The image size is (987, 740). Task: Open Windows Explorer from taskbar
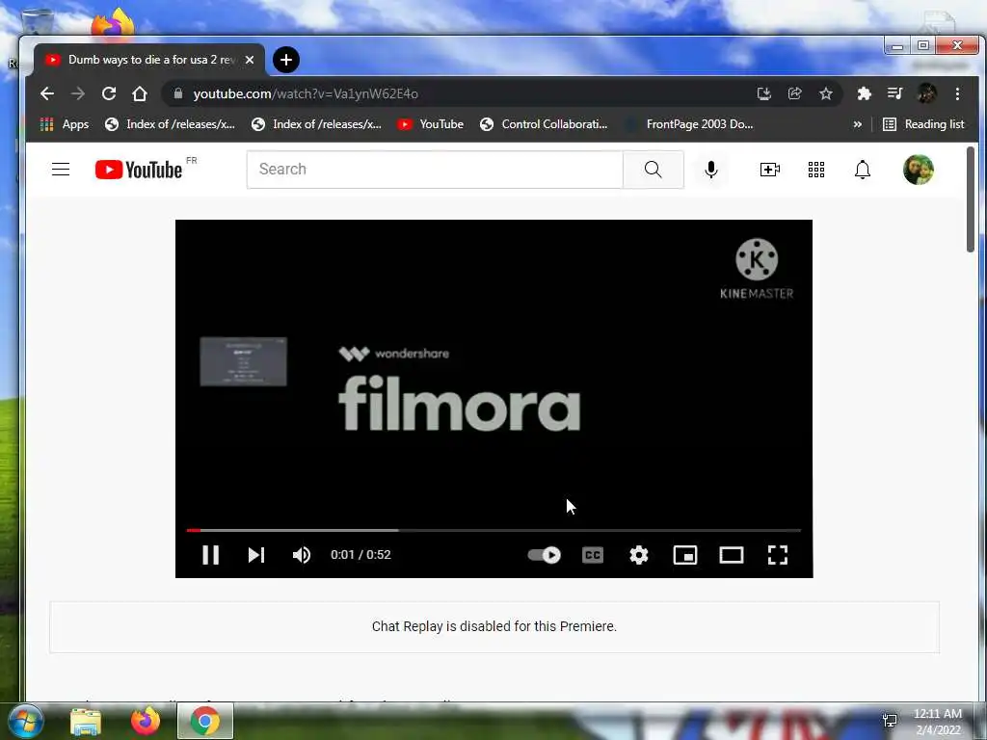point(86,721)
